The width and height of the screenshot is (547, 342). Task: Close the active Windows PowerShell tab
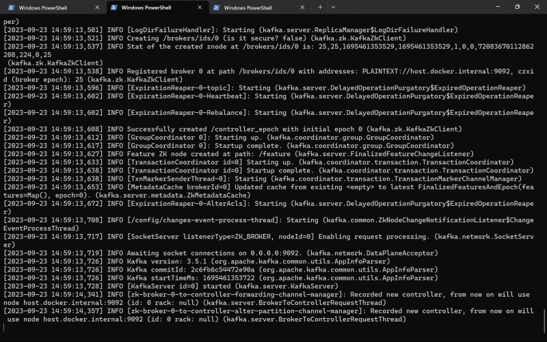(200, 8)
